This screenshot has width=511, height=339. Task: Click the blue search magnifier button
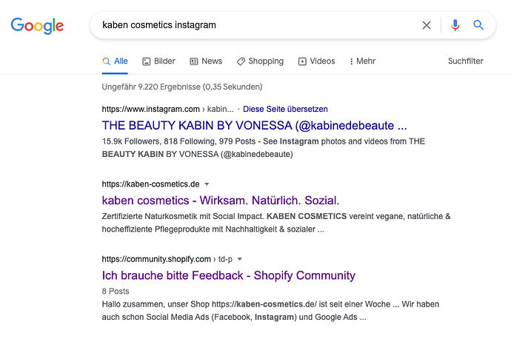pyautogui.click(x=478, y=25)
